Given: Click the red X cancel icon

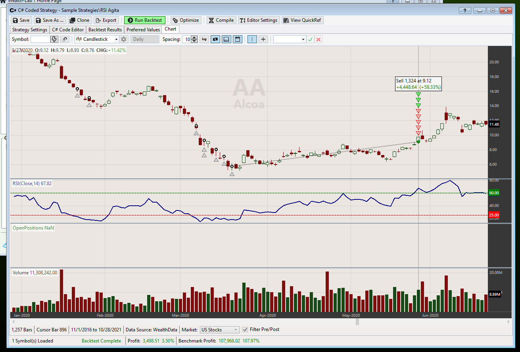Looking at the screenshot, I should coord(319,39).
